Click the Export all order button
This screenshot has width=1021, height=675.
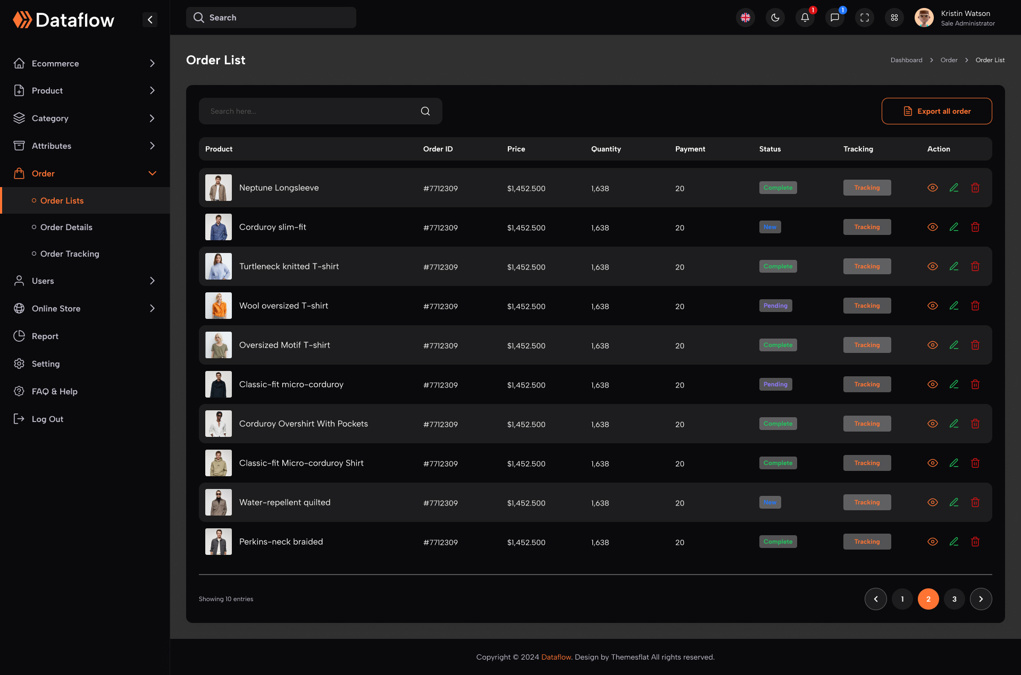tap(936, 111)
